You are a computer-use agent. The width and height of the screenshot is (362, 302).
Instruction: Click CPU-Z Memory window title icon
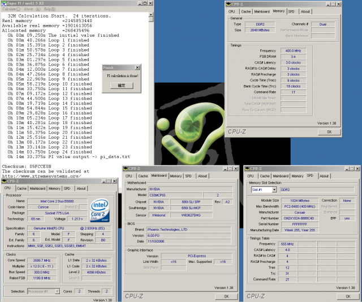[229, 4]
